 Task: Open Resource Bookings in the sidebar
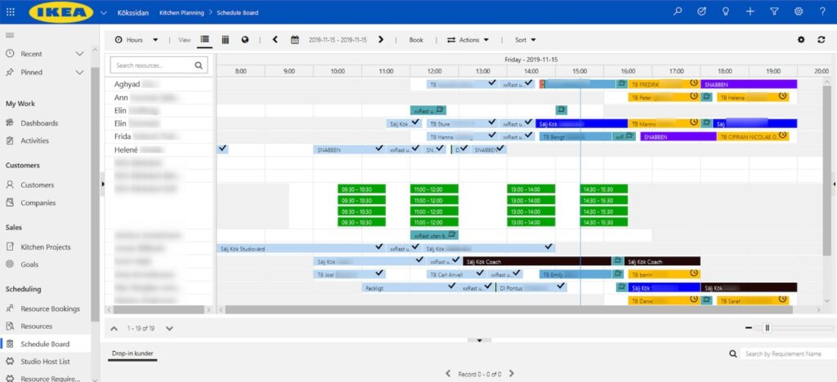pyautogui.click(x=50, y=309)
